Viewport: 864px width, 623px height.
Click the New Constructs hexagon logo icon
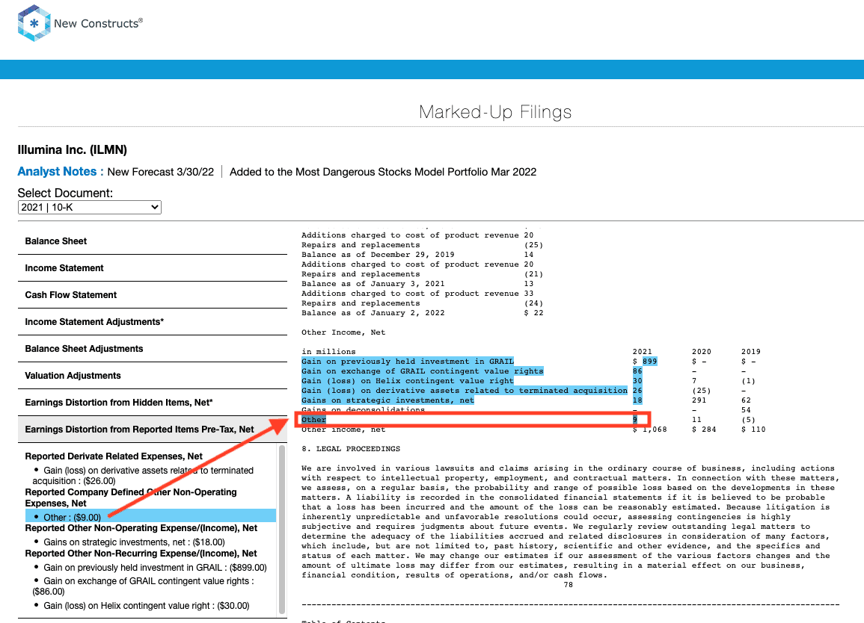tap(34, 23)
